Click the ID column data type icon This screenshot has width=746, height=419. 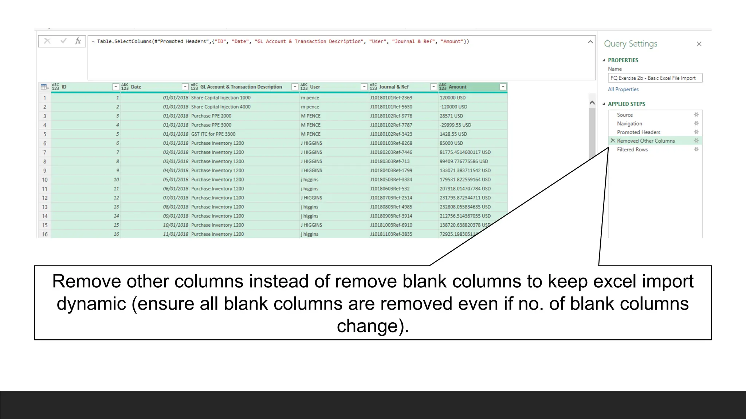pos(55,87)
